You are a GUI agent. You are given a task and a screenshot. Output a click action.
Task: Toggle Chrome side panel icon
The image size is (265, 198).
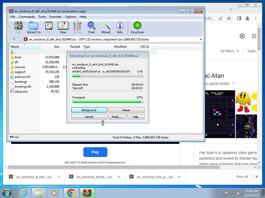point(239,18)
